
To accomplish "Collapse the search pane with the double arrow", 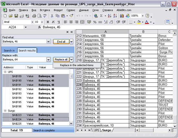I will pos(72,32).
